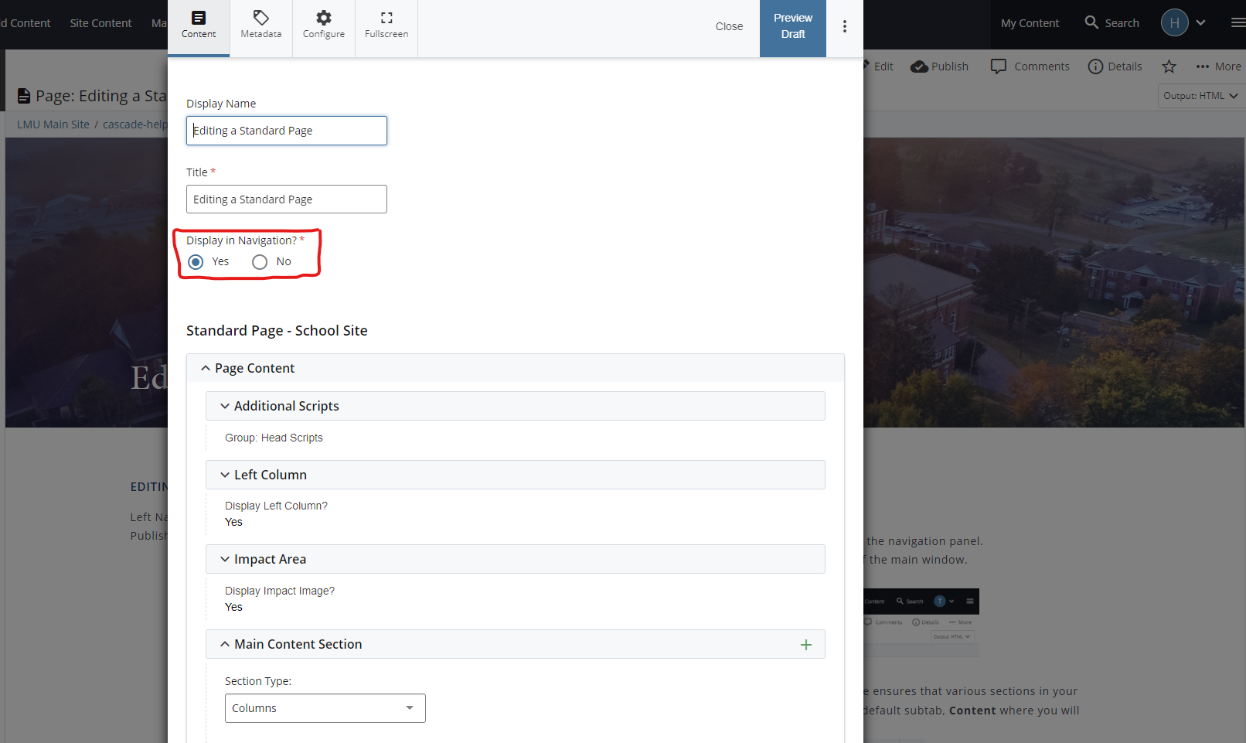This screenshot has height=743, width=1246.
Task: Click the 'Display Left Column?' label
Action: point(276,506)
